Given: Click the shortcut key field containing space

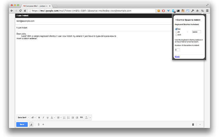Looking at the screenshot, I should click(196, 32).
